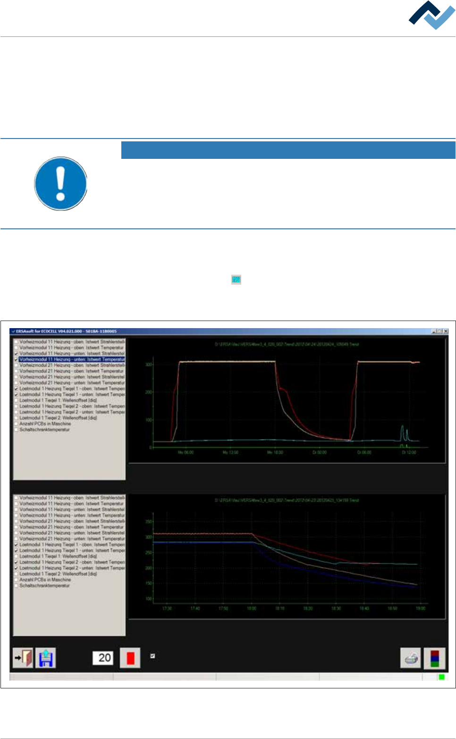Upper list: check Vorheizmodul 21 oben Istwert Temperatur
This screenshot has width=456, height=739.
coord(17,371)
